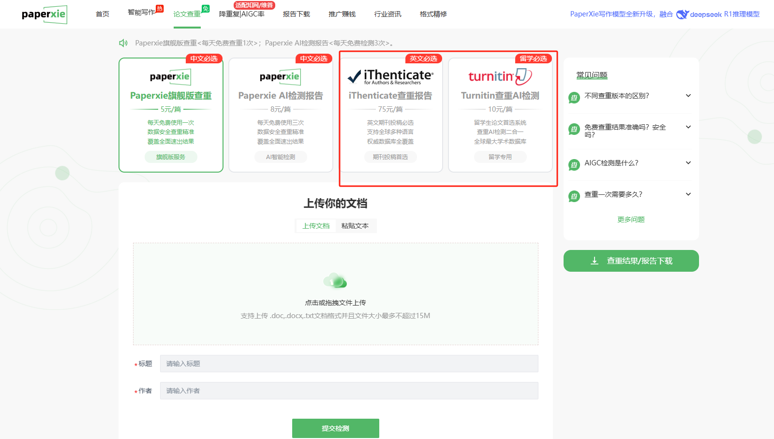The width and height of the screenshot is (774, 439).
Task: Click the paperxie logo in header
Action: point(44,15)
